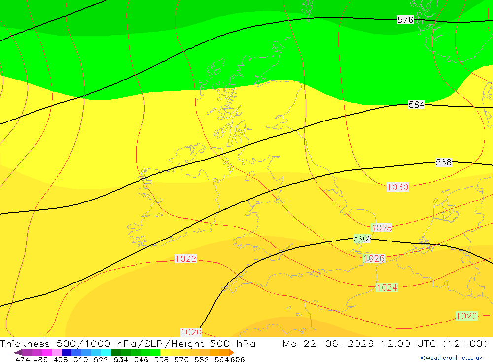Click the 570 legend value

181,360
